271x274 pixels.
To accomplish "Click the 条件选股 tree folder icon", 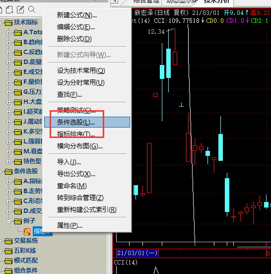I will (8, 171).
